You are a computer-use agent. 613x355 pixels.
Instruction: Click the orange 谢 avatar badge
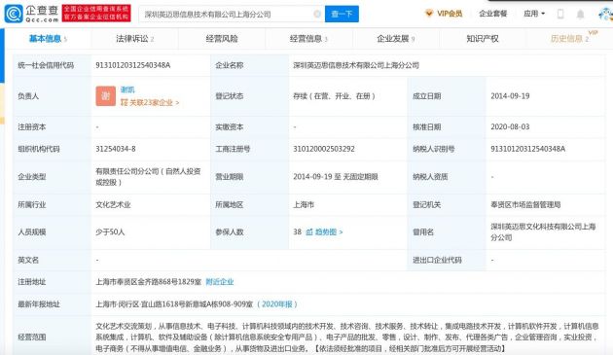tap(105, 95)
